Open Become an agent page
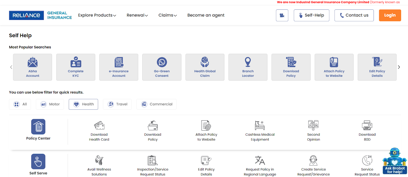408x177 pixels. [206, 15]
